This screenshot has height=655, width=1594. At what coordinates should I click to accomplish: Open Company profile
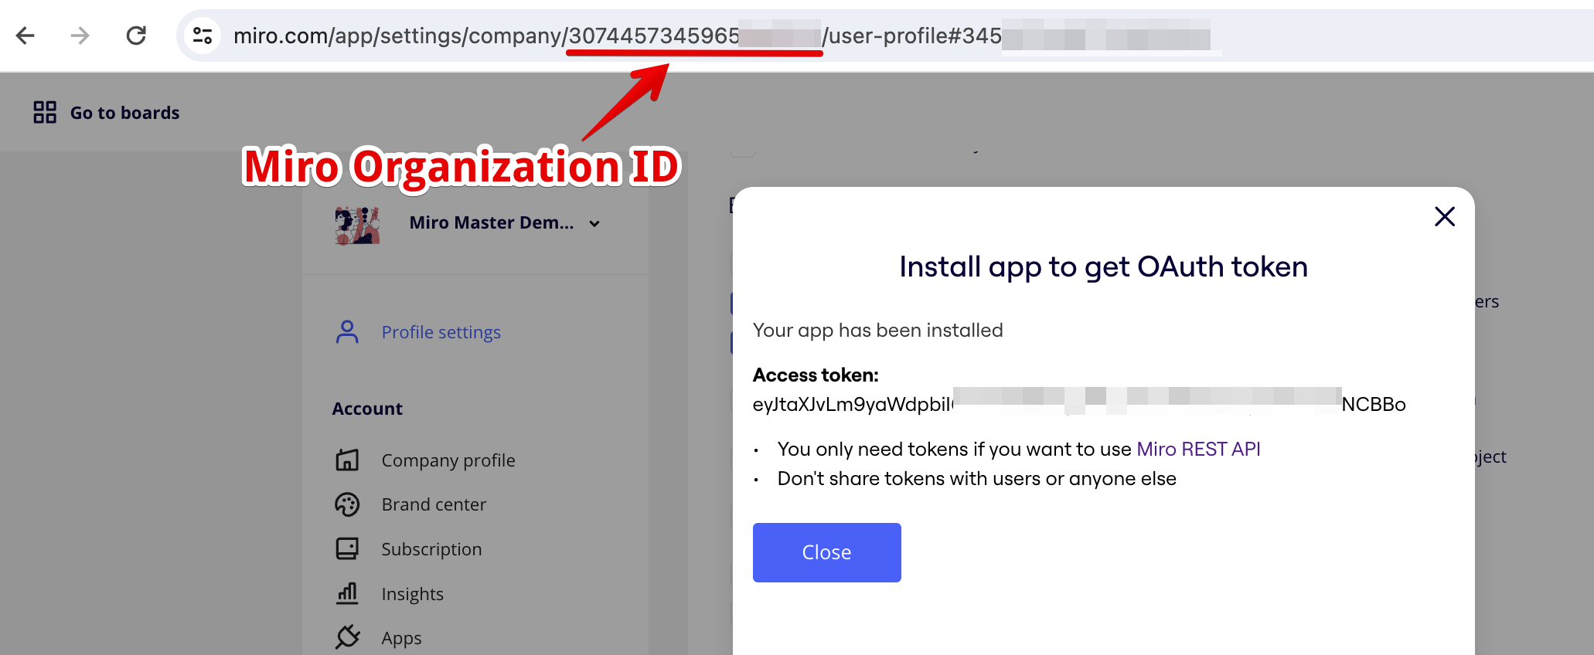(448, 460)
